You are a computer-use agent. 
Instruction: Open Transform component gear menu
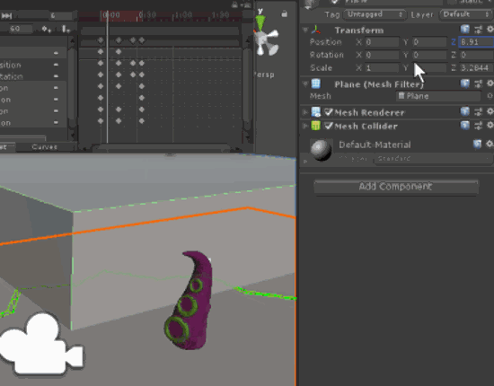tap(490, 30)
